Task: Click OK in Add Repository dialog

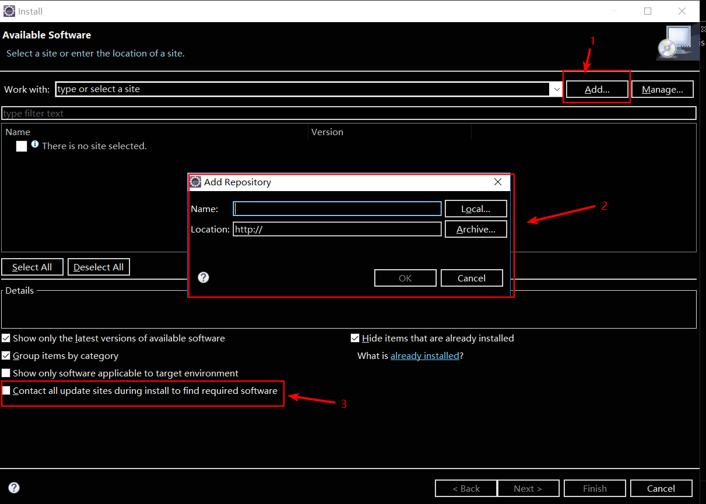Action: (405, 278)
